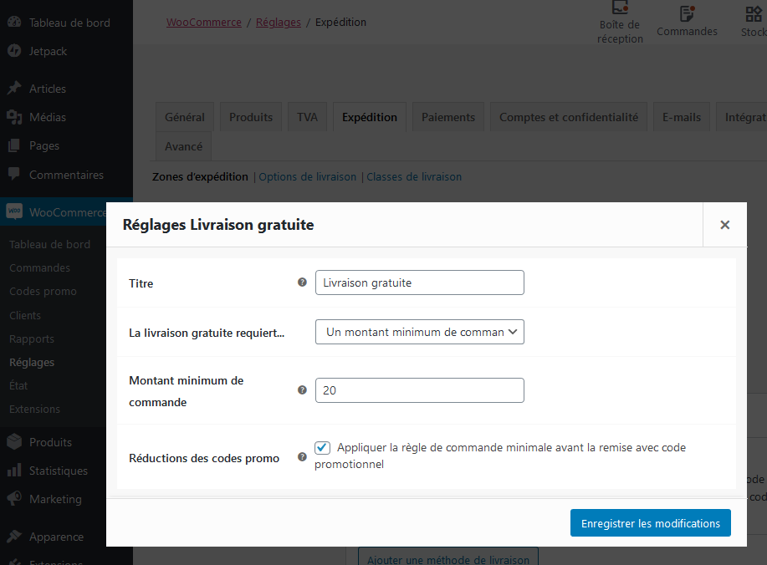This screenshot has height=565, width=767.
Task: Uncheck the coupon discount rule checkbox
Action: coord(322,447)
